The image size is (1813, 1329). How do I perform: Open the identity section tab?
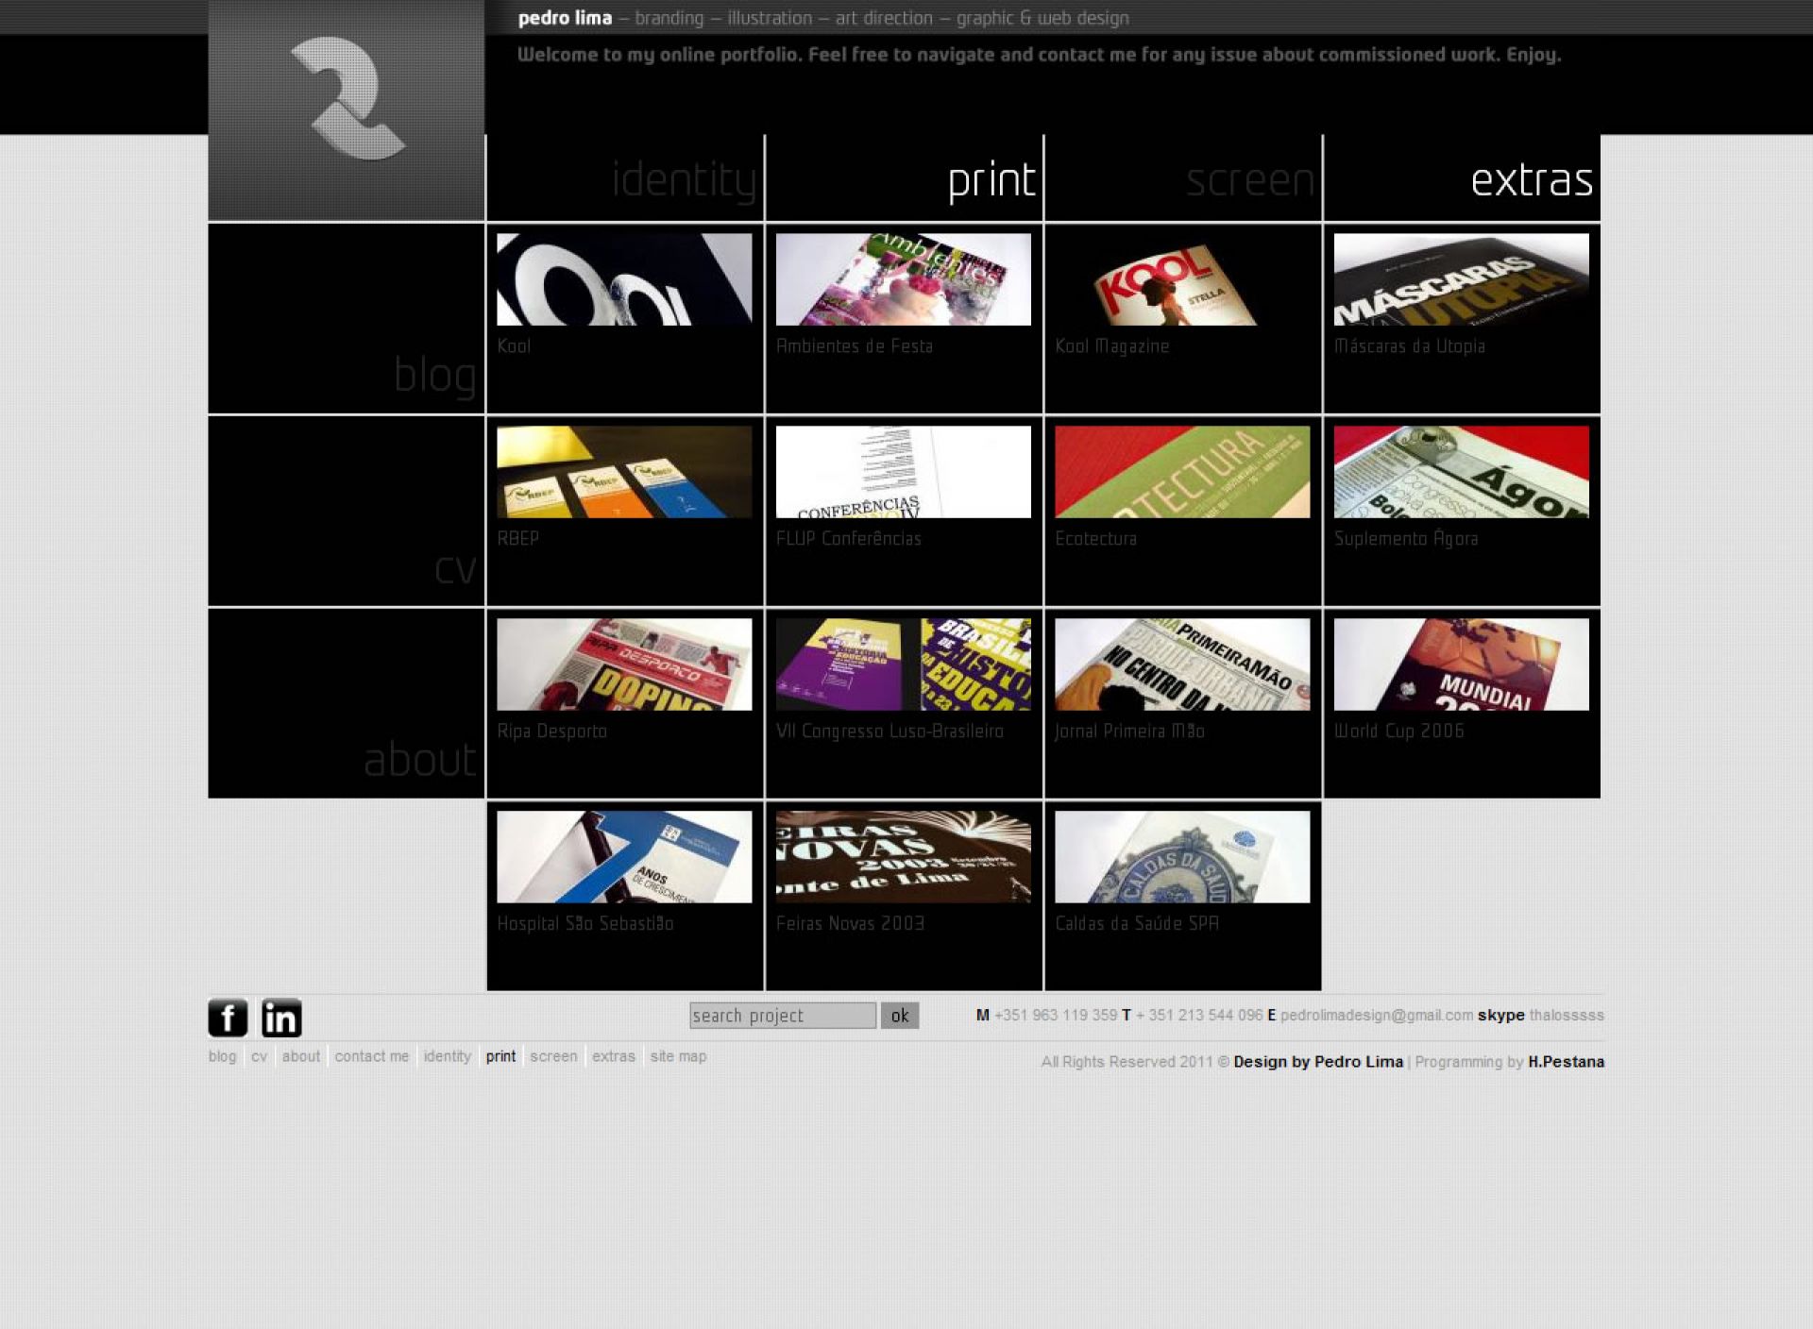pyautogui.click(x=683, y=179)
